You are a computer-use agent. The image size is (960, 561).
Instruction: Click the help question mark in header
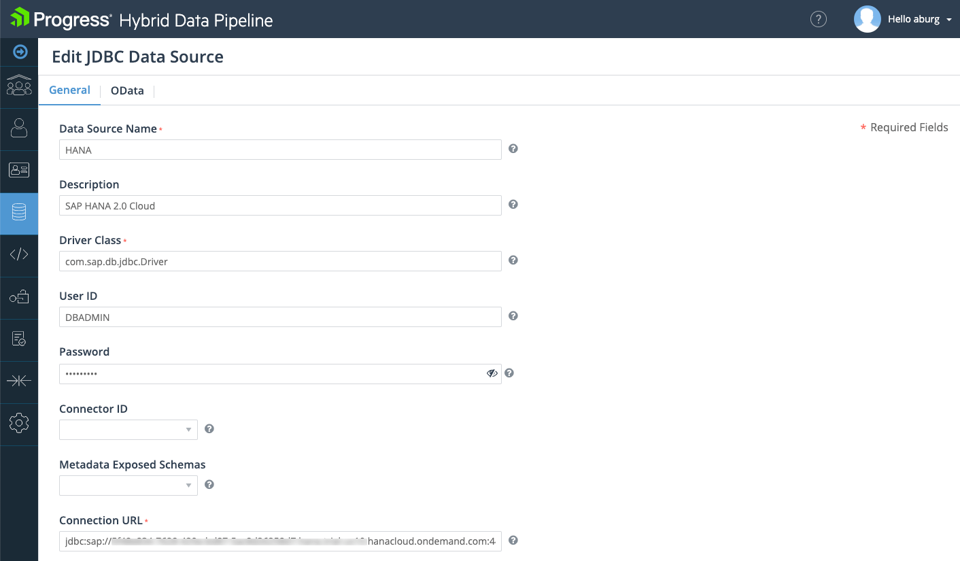click(819, 19)
